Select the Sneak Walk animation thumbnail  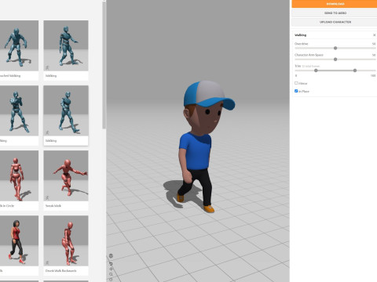pyautogui.click(x=66, y=175)
